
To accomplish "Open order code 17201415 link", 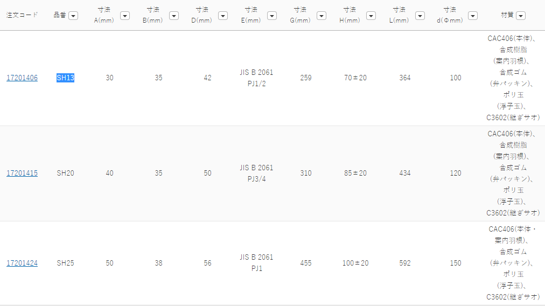I will pos(22,173).
